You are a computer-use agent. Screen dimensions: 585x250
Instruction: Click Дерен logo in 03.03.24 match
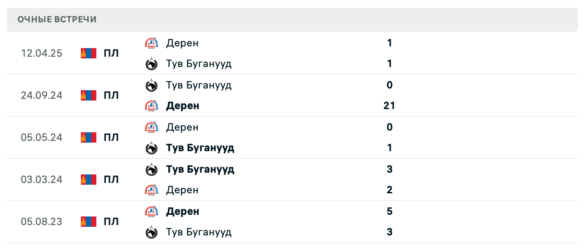151,190
